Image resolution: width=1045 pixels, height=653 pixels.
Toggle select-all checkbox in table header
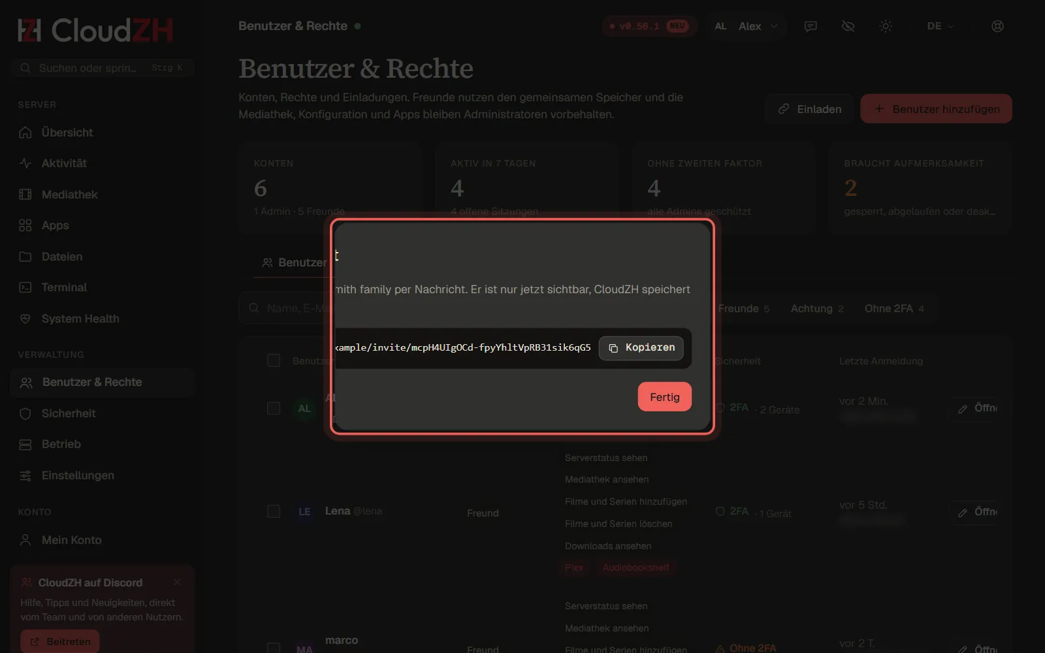(274, 360)
